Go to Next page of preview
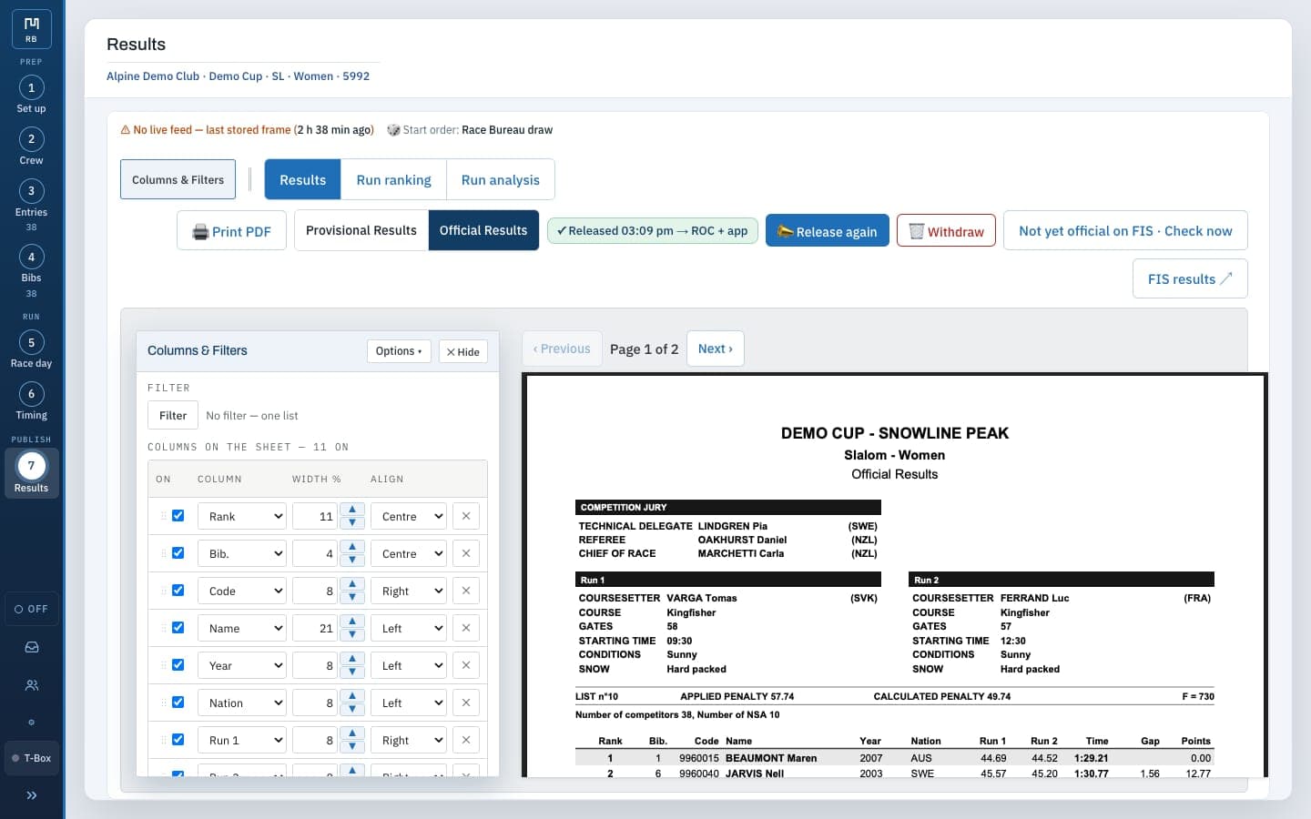This screenshot has width=1311, height=819. tap(716, 349)
